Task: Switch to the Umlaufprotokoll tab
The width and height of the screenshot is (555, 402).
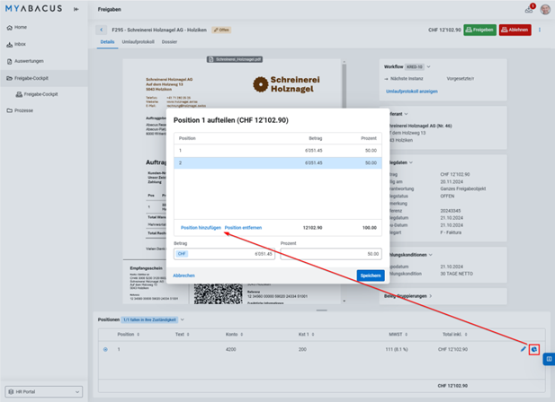Action: point(138,42)
